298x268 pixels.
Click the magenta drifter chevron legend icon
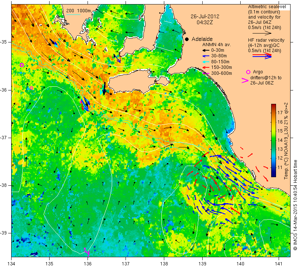pyautogui.click(x=245, y=80)
